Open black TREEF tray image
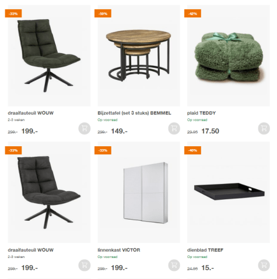Screen dimensions: 277x279 coord(229,192)
